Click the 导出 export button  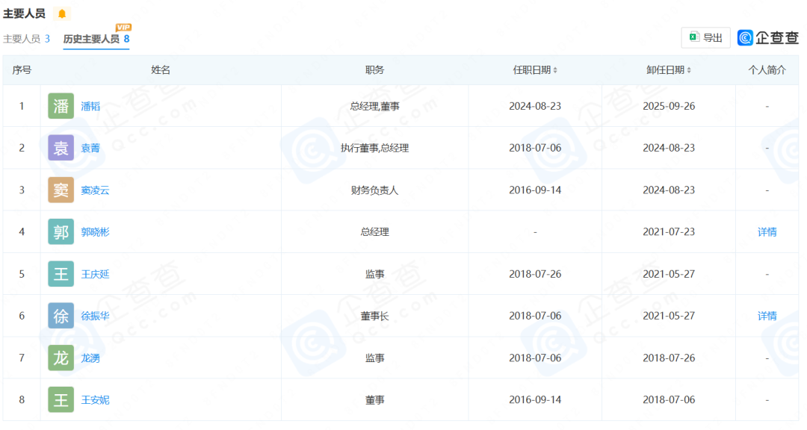705,37
